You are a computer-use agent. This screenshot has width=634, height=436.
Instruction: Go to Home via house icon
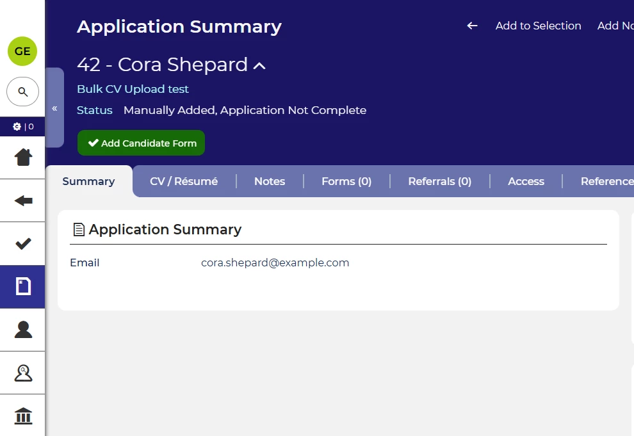23,157
